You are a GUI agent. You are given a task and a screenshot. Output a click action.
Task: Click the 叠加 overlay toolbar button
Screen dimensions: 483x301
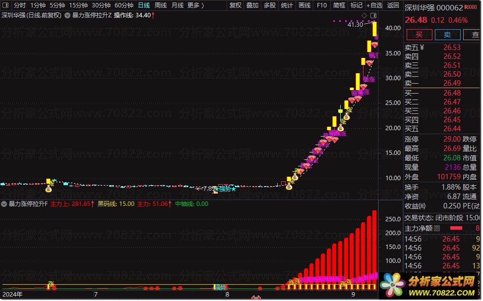252,5
